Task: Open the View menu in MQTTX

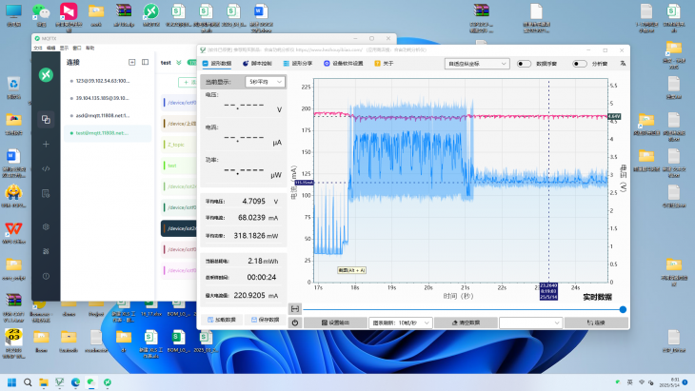Action: 64,48
